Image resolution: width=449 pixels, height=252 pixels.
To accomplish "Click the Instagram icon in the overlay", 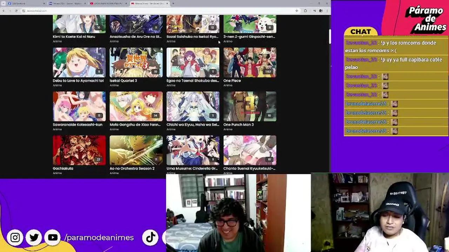I will (15, 238).
